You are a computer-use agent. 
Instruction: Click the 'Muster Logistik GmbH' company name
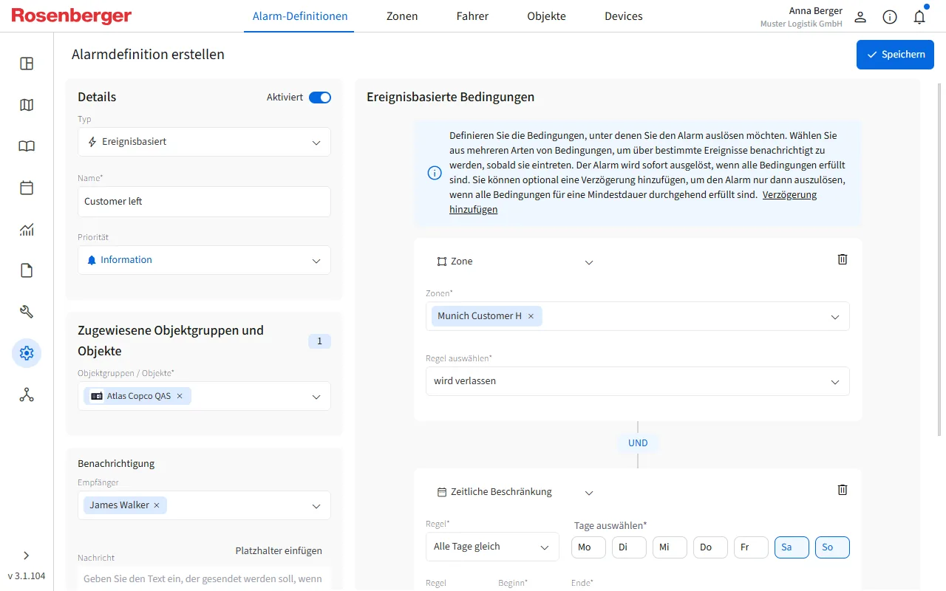click(801, 24)
